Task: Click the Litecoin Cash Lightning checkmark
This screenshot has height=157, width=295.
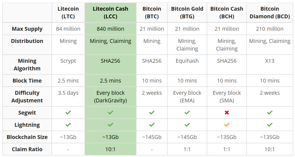Action: (110, 125)
